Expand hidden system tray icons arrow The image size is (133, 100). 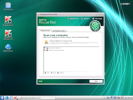click(x=104, y=98)
